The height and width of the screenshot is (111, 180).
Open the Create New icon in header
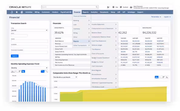tap(108, 7)
